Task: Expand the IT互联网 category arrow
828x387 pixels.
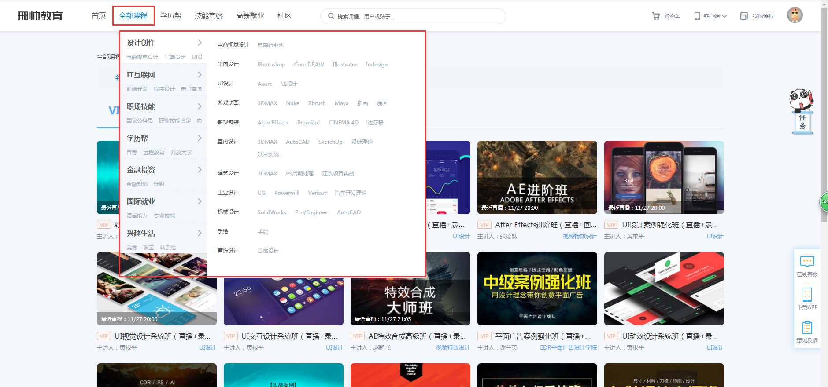Action: tap(200, 75)
